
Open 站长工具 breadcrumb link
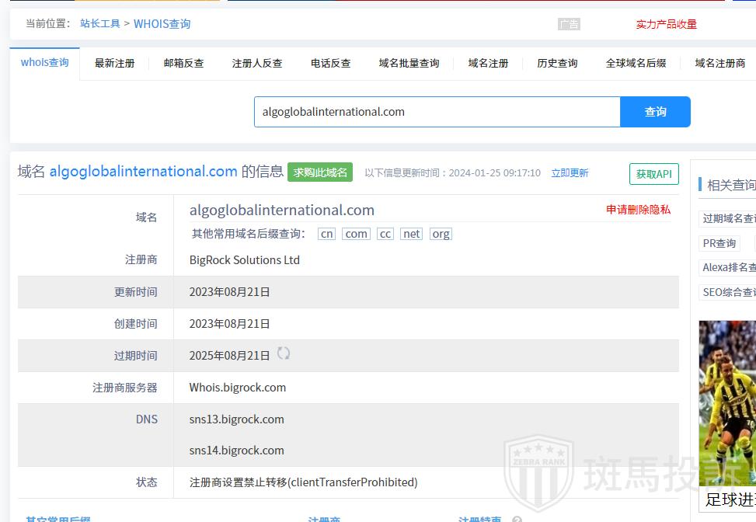(x=100, y=23)
